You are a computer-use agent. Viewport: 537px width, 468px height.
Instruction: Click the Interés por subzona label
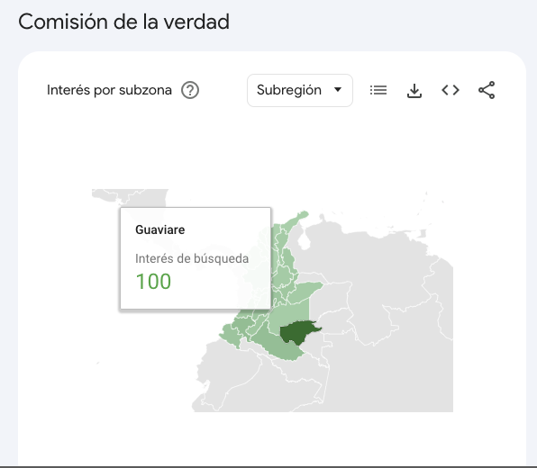(x=109, y=90)
